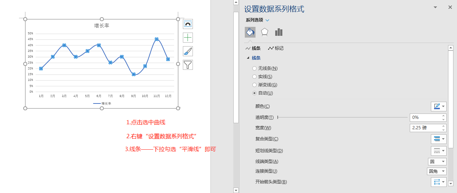Click the 12月 axis label
Screen dimensions: 457x193
pos(168,96)
